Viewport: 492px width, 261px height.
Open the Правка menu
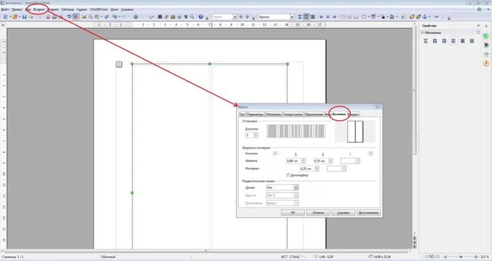coord(17,10)
